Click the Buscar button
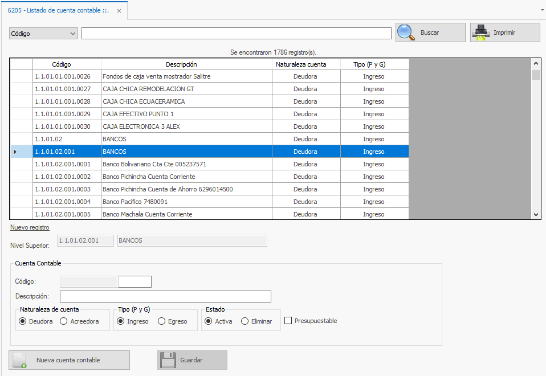546x376 pixels. [430, 32]
